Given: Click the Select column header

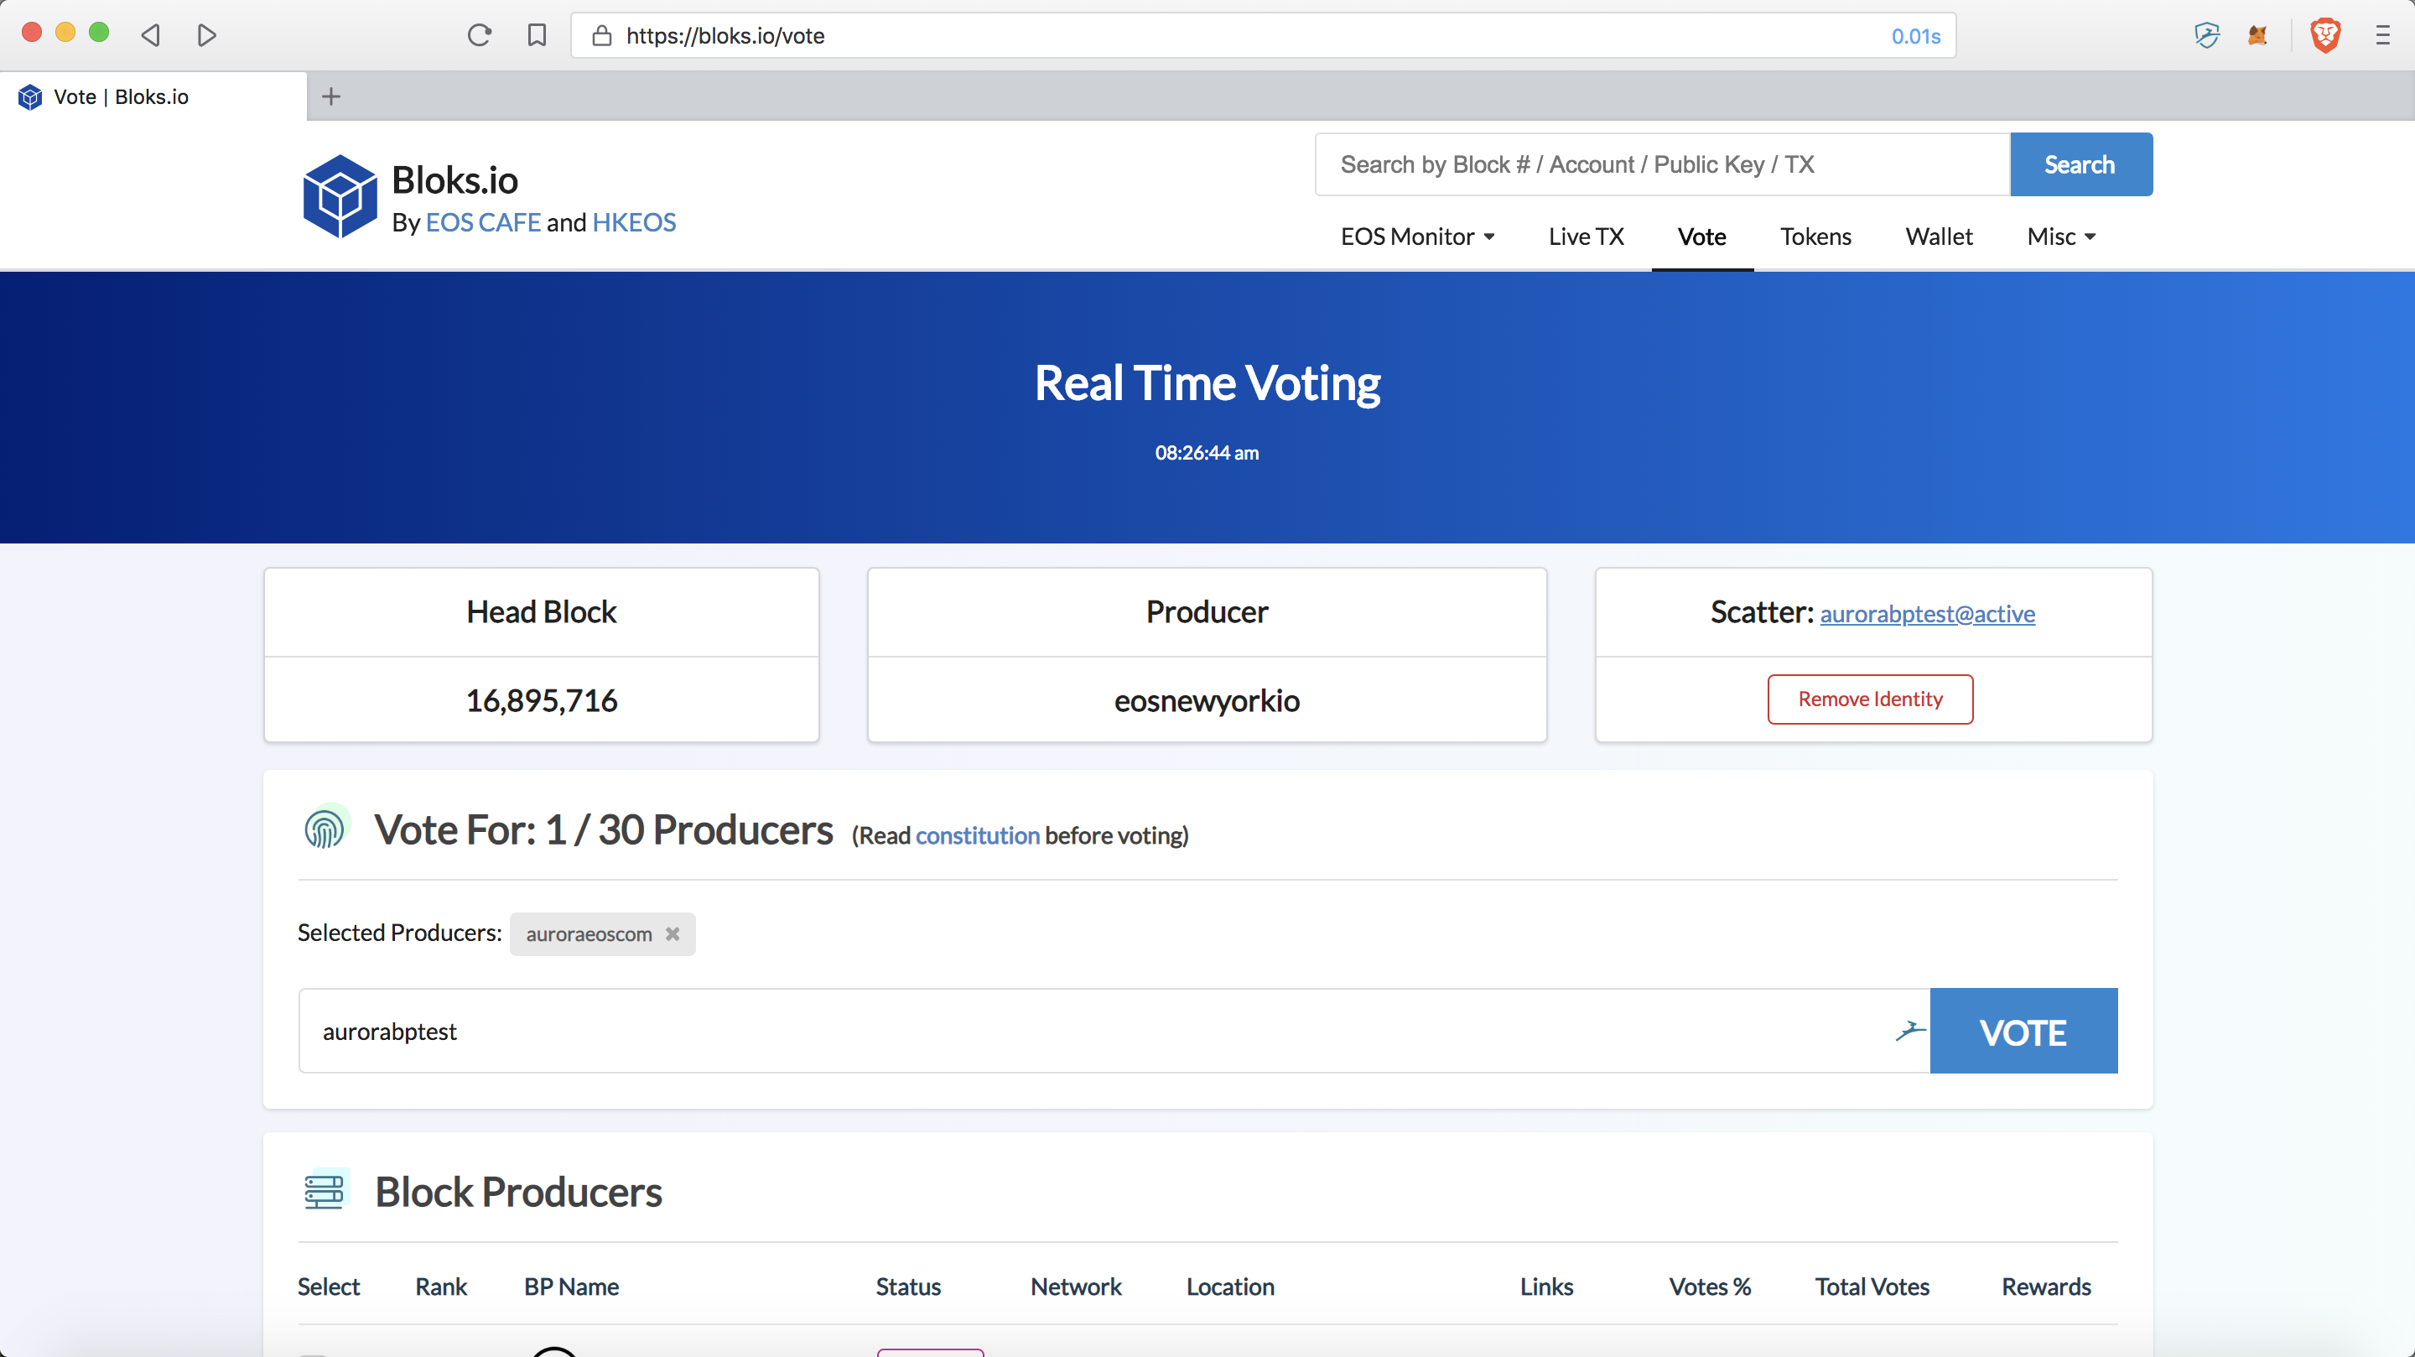Looking at the screenshot, I should pos(328,1286).
